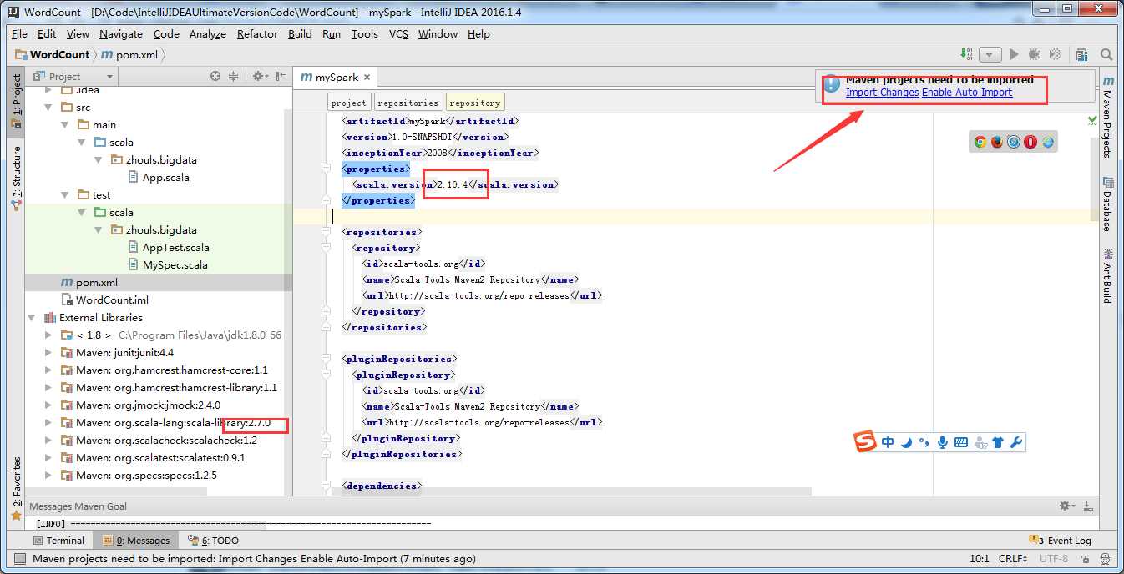This screenshot has width=1124, height=574.
Task: Open CRLF line separator selector
Action: click(1013, 559)
